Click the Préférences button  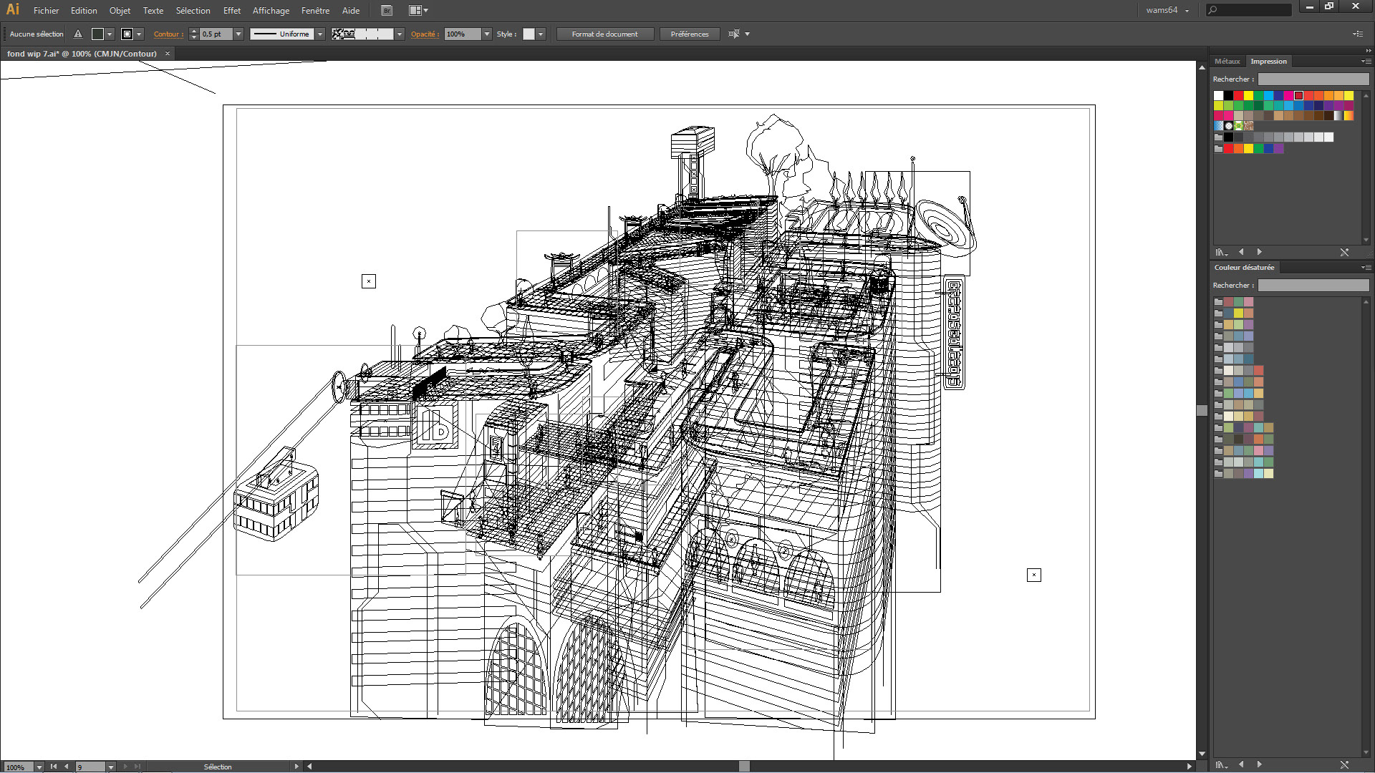point(689,34)
